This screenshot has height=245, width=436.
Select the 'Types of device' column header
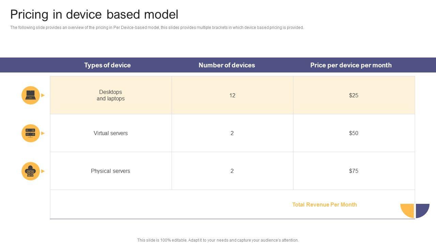click(x=107, y=65)
